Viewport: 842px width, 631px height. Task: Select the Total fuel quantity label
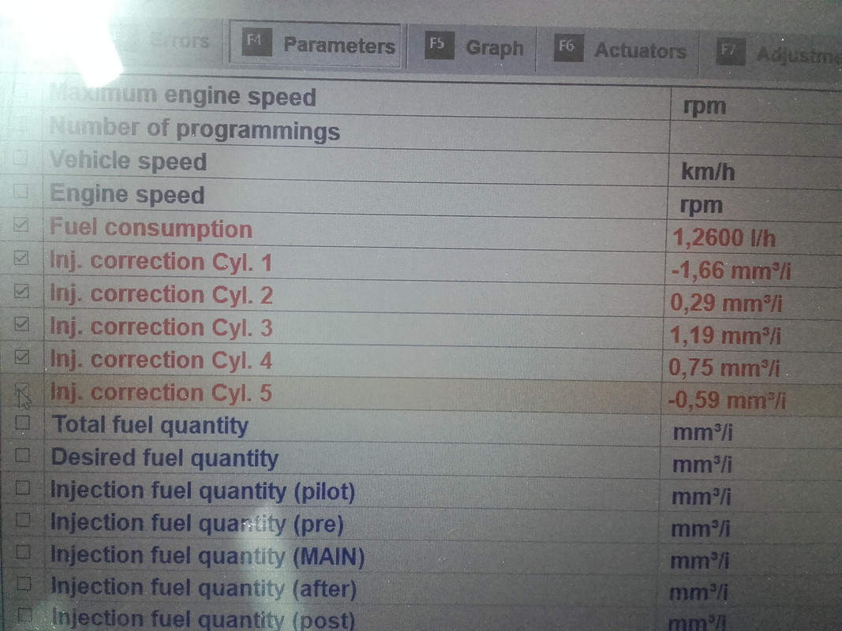(x=150, y=425)
